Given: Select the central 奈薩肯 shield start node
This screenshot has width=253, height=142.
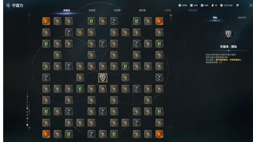Looking at the screenshot, I should click(x=103, y=78).
